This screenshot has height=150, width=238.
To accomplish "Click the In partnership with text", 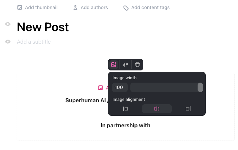I will [x=125, y=126].
